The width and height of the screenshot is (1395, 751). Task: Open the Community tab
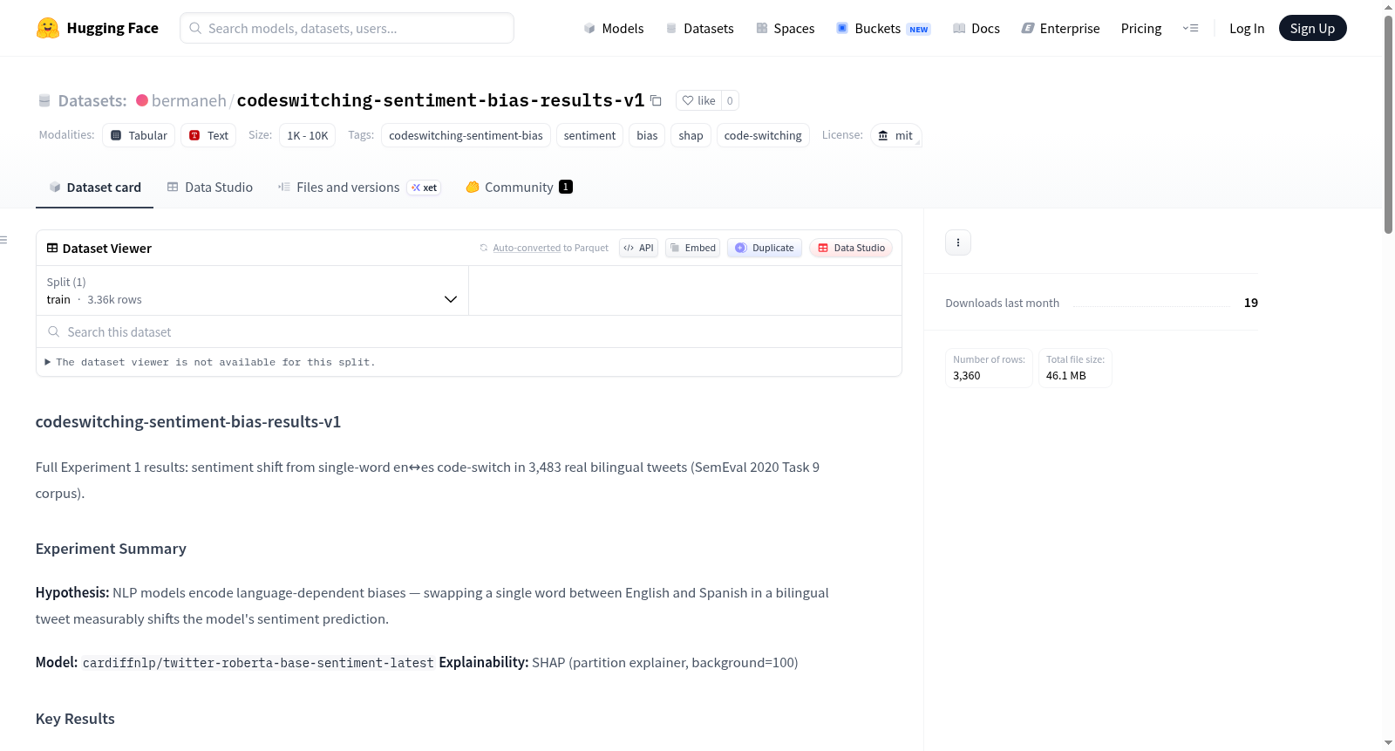[519, 187]
